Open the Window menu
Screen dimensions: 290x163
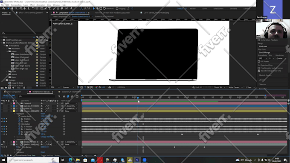click(56, 5)
